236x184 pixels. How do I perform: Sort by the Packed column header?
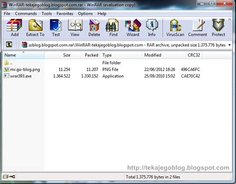[x=86, y=55]
